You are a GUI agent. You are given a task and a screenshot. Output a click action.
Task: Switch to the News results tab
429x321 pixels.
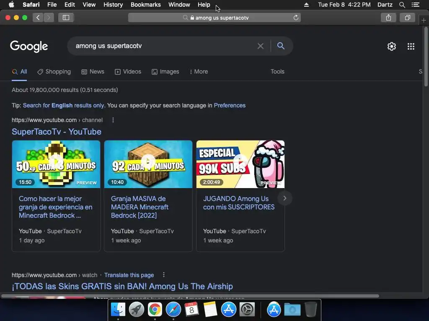[93, 71]
